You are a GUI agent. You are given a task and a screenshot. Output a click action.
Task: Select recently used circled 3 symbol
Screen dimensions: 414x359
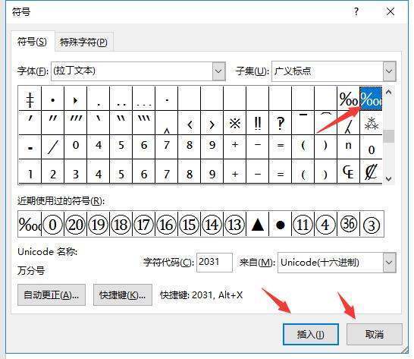point(372,225)
